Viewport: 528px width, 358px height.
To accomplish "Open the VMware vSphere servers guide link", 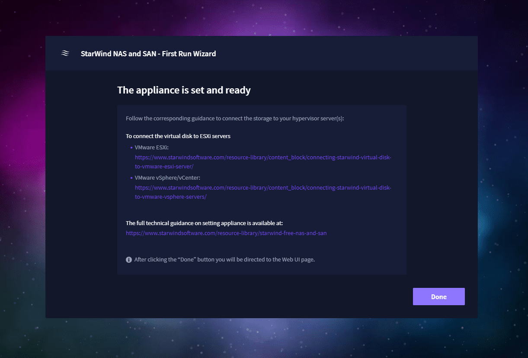I will click(x=263, y=192).
